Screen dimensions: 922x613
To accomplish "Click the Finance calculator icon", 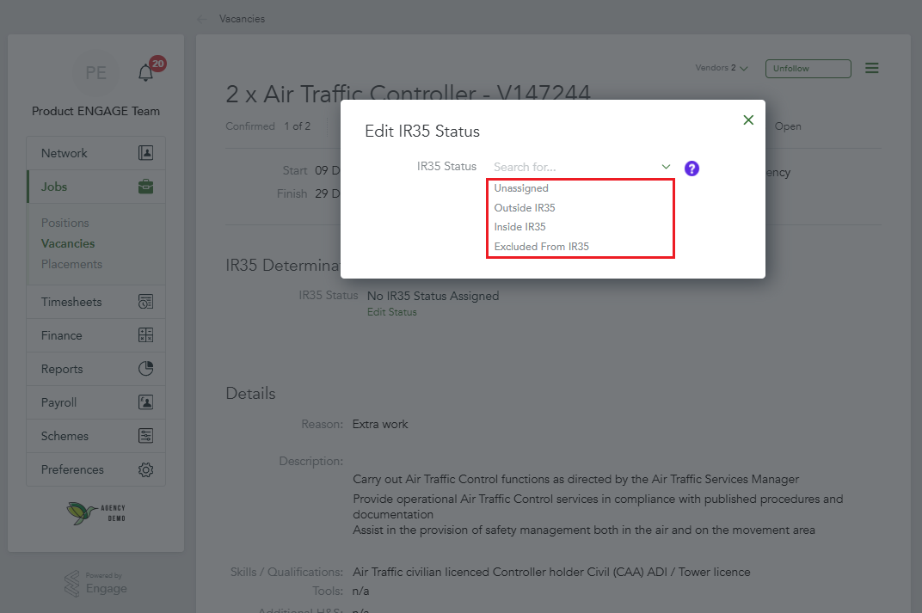I will coord(146,335).
